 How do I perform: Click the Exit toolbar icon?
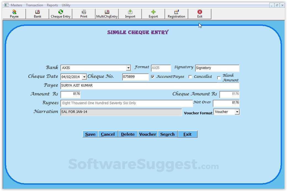coord(200,14)
